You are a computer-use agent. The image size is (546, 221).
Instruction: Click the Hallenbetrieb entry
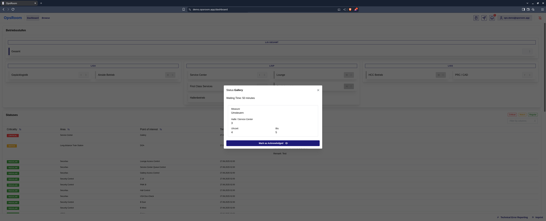tap(197, 98)
